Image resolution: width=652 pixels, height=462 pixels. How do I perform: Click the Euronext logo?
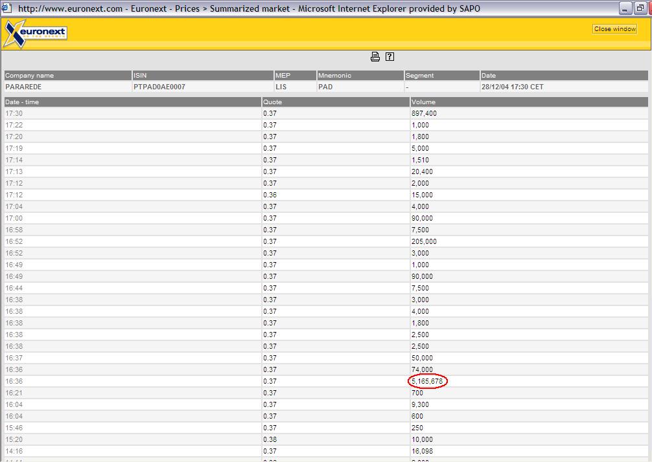[35, 33]
